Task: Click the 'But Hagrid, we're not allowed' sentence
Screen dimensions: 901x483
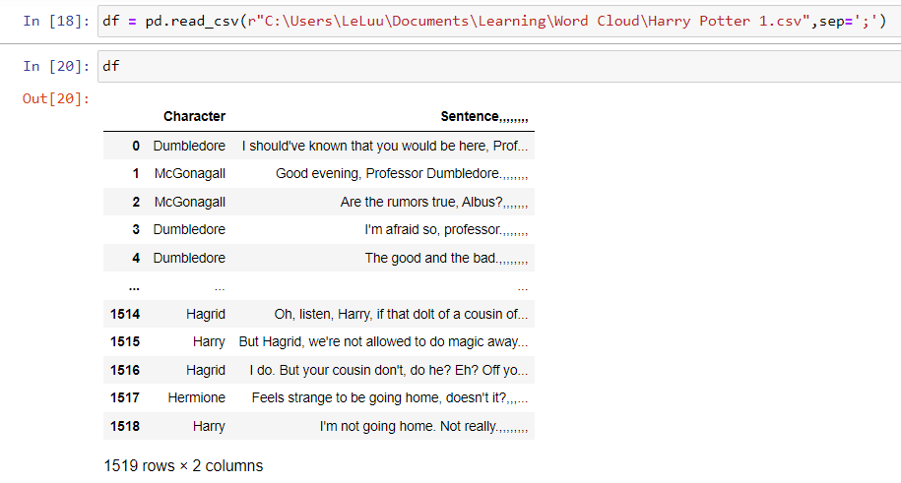Action: click(x=383, y=342)
